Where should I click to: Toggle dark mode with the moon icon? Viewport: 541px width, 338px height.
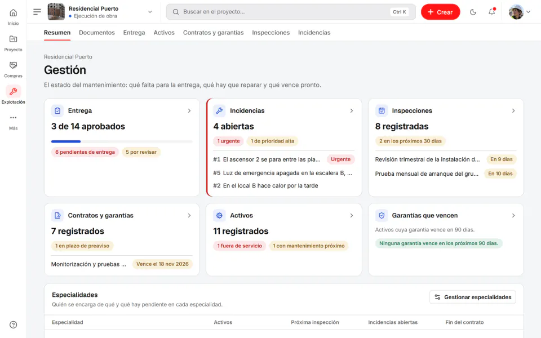473,12
